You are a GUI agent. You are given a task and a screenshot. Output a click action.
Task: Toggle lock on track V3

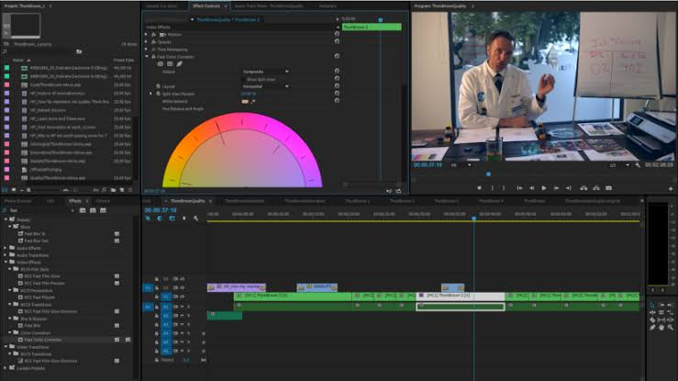157,279
